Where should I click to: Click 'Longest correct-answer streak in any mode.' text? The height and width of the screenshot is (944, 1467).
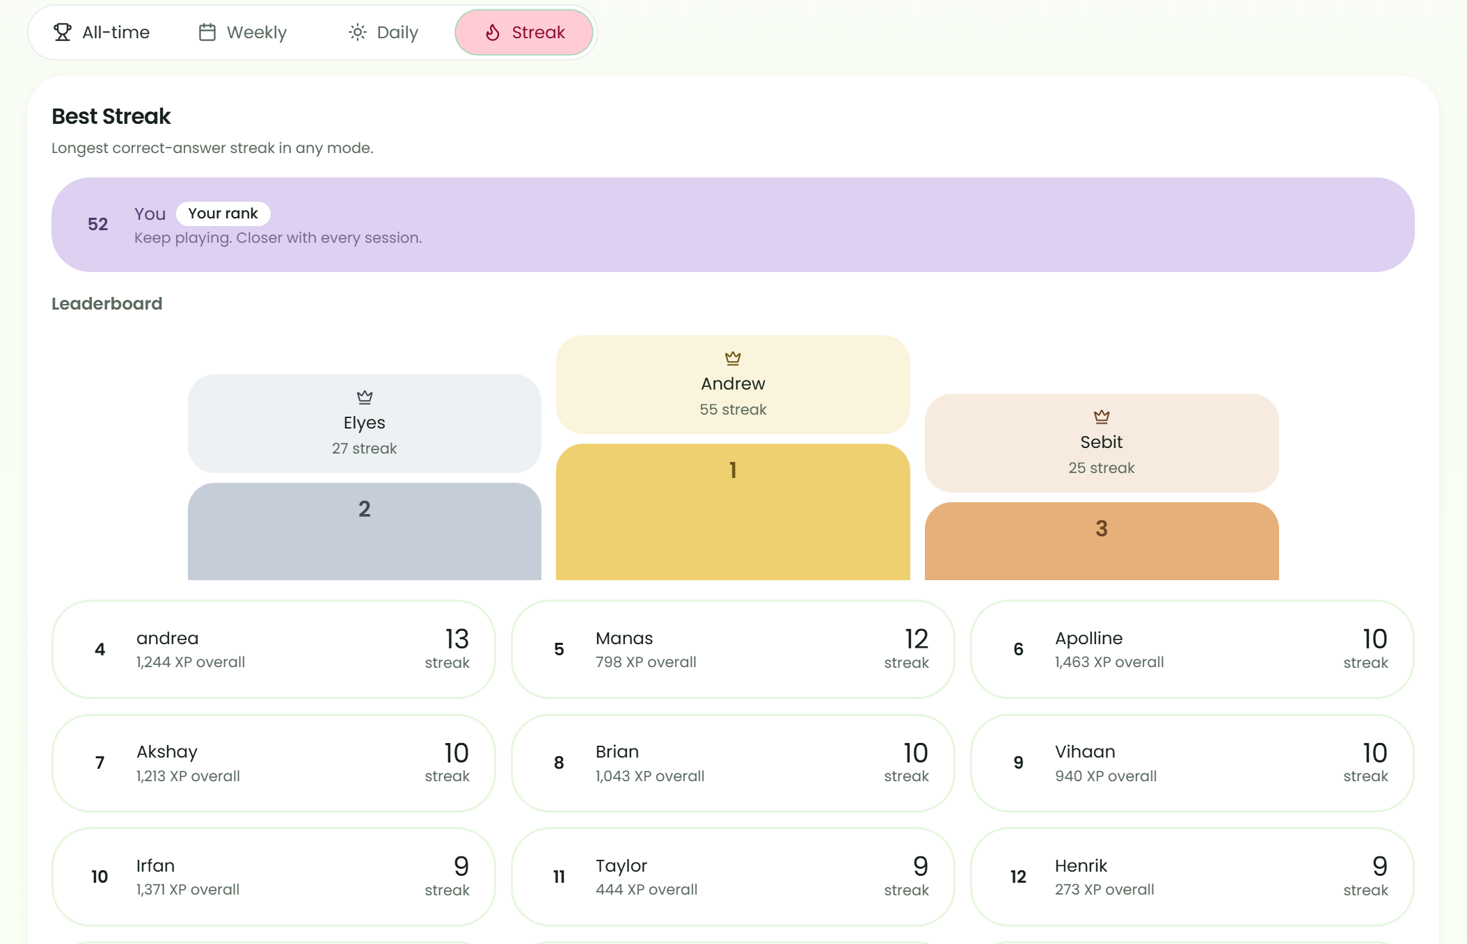[212, 148]
